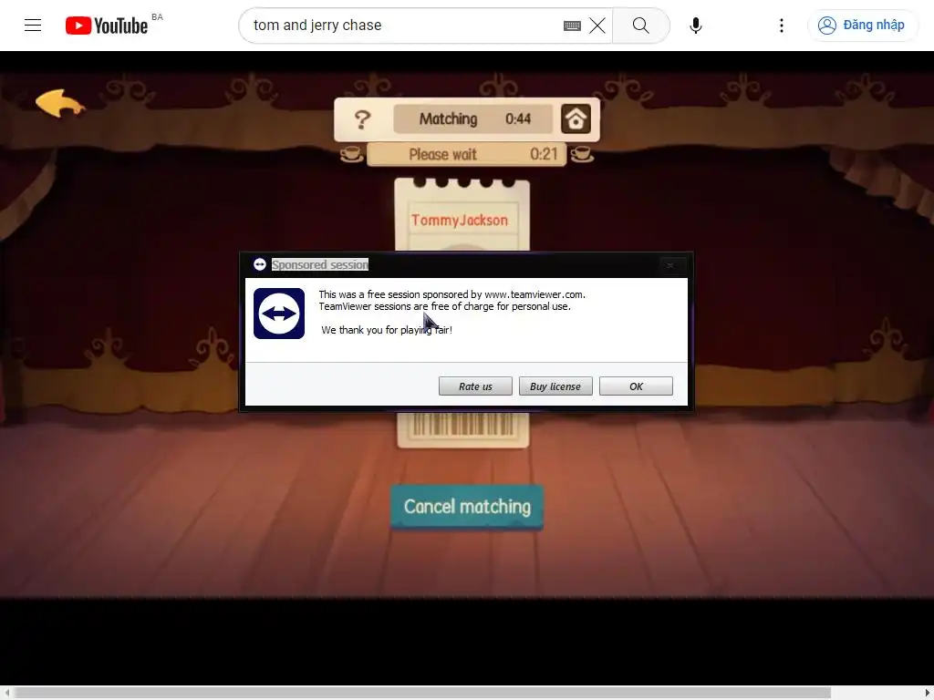Click the teacup icon right of the 0:21 timer
Screen dimensions: 934x700
point(581,154)
